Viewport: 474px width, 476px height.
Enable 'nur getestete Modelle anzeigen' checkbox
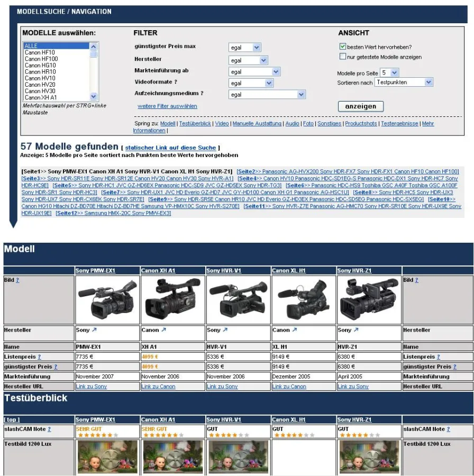coord(342,57)
